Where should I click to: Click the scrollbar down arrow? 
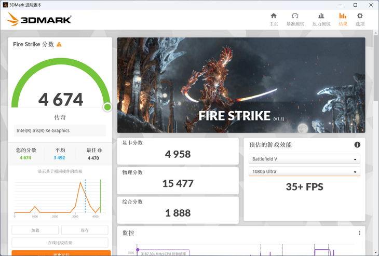[375, 252]
